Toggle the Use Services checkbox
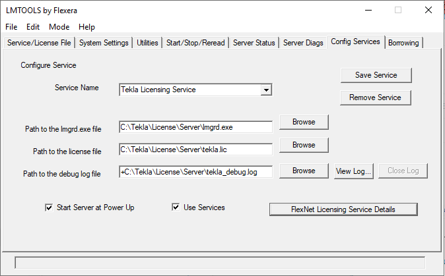 click(176, 208)
